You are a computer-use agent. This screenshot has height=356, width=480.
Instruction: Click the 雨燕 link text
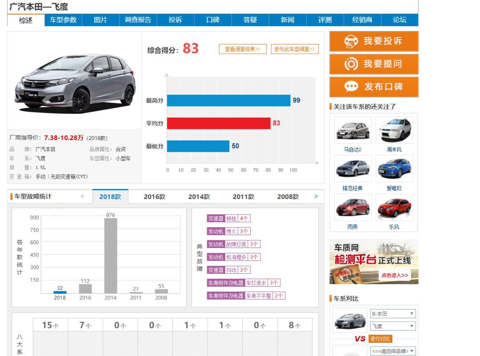click(352, 227)
